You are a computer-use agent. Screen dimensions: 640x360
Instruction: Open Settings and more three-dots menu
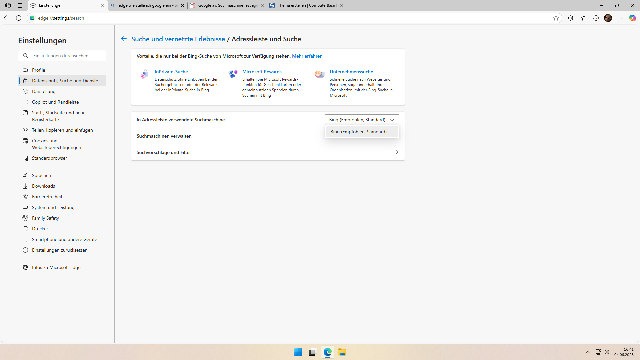click(x=620, y=18)
